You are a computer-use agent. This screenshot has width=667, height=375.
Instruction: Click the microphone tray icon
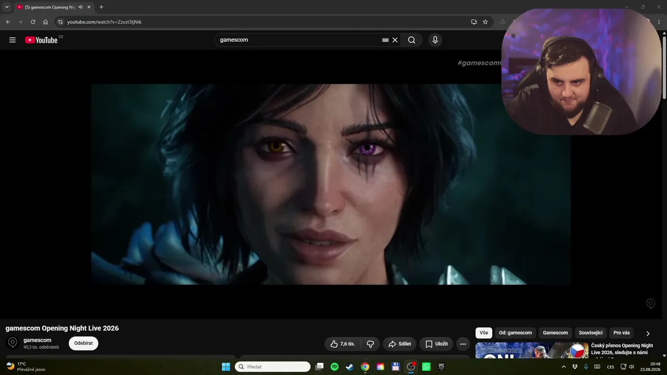[586, 367]
